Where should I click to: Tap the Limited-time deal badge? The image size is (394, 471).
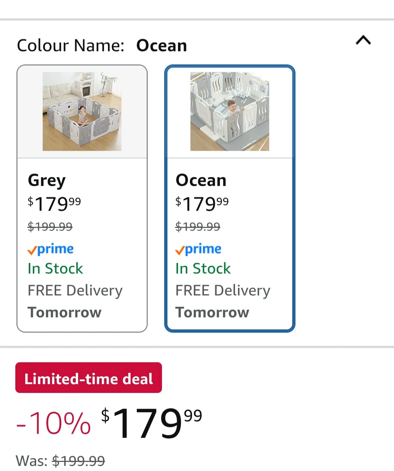(x=89, y=378)
